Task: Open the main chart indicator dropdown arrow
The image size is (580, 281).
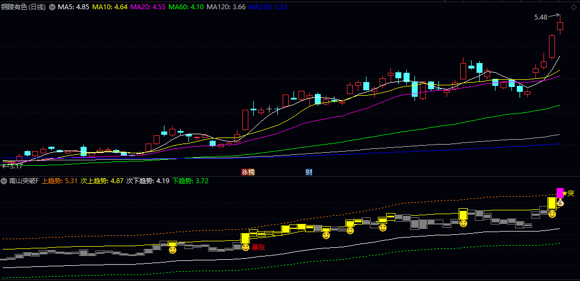Action: coord(52,7)
